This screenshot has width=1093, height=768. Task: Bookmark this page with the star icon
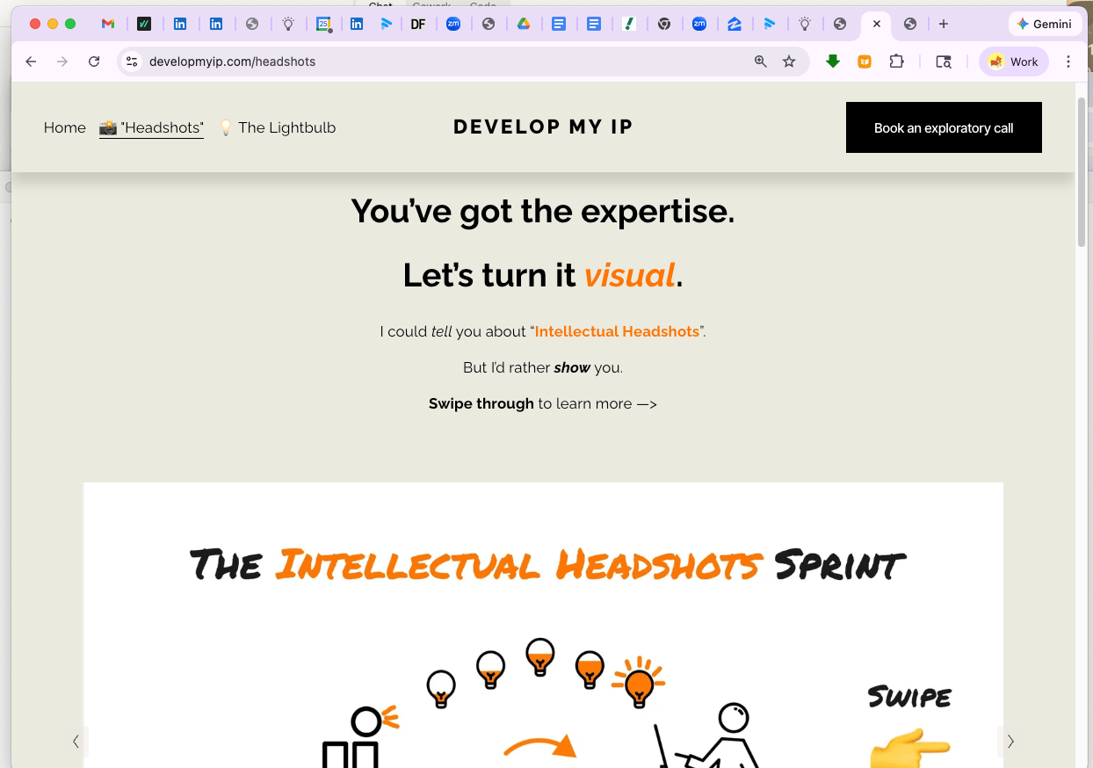(789, 62)
